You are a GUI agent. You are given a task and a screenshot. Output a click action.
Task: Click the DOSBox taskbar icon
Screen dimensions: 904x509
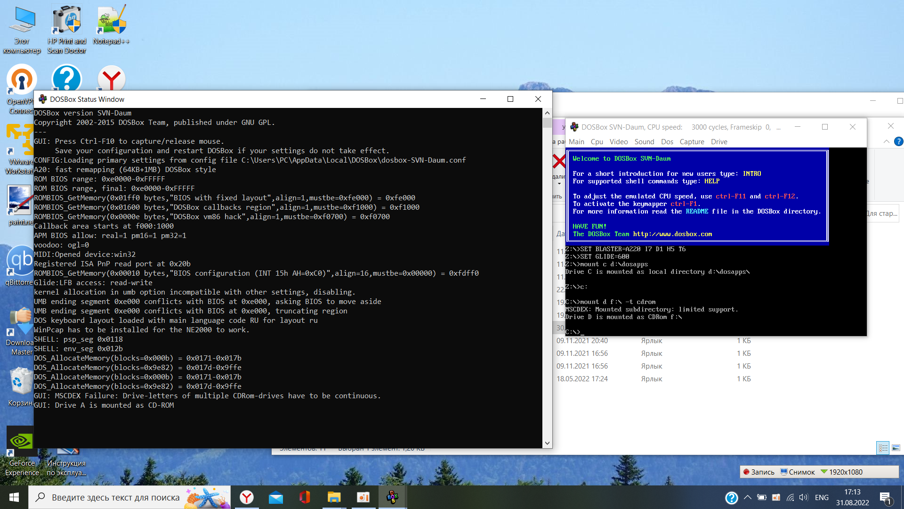[392, 497]
